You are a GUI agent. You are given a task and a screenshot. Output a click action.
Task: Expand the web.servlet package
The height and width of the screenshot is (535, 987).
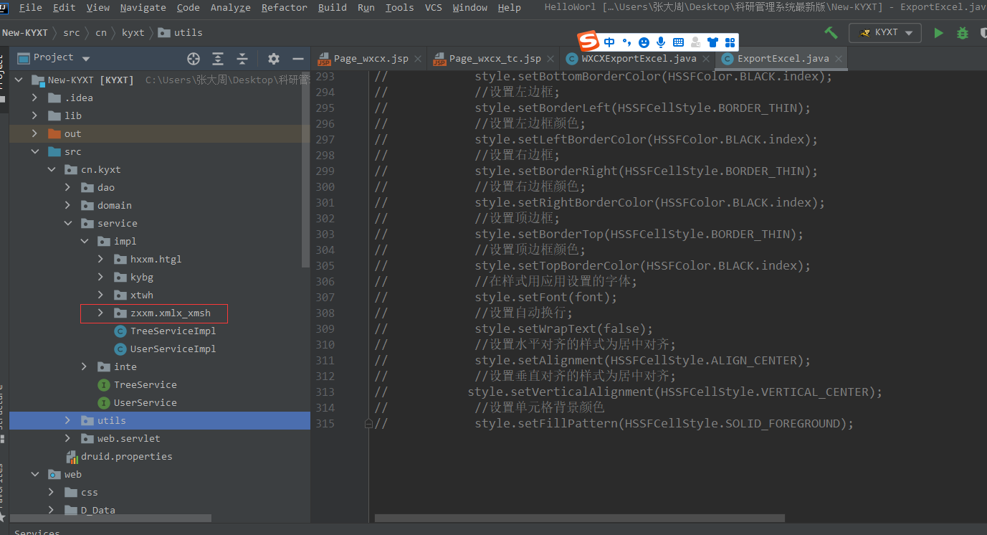click(68, 438)
